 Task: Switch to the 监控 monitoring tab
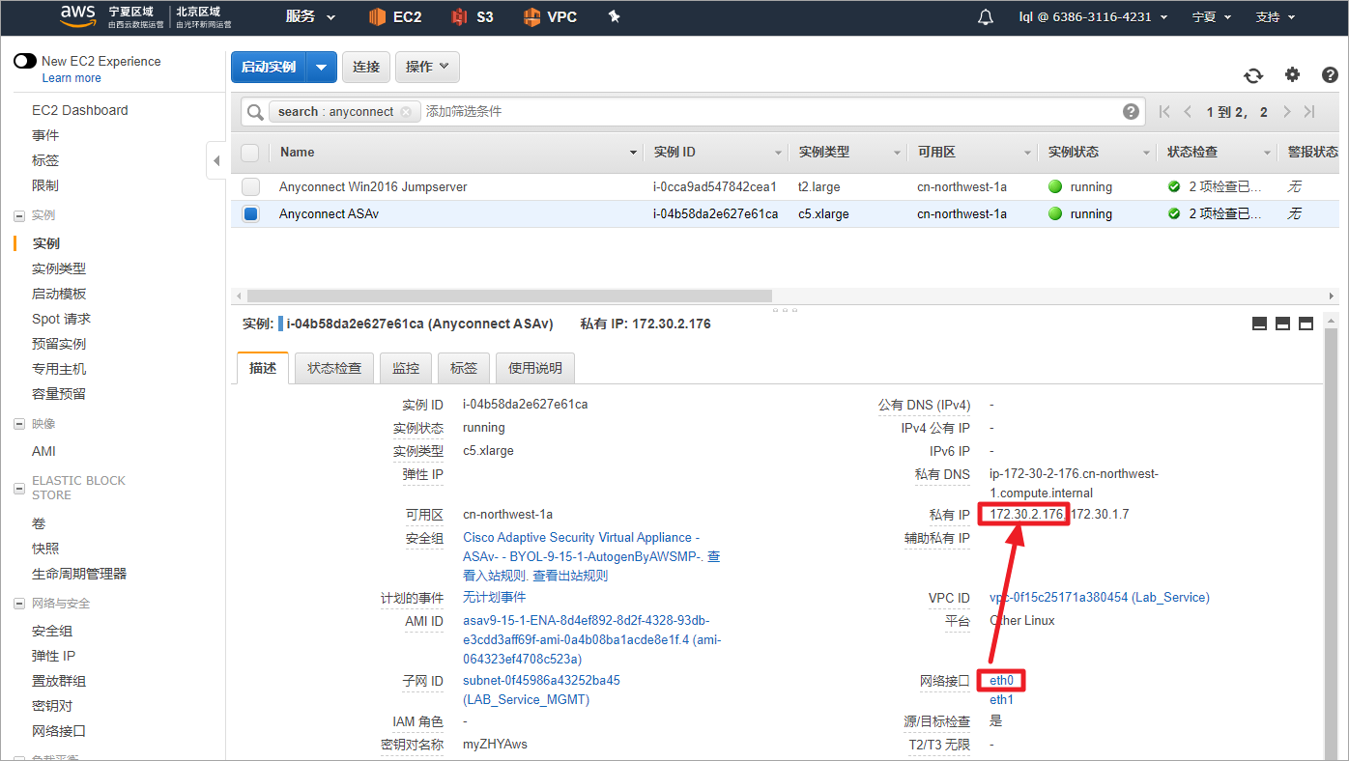pos(406,368)
